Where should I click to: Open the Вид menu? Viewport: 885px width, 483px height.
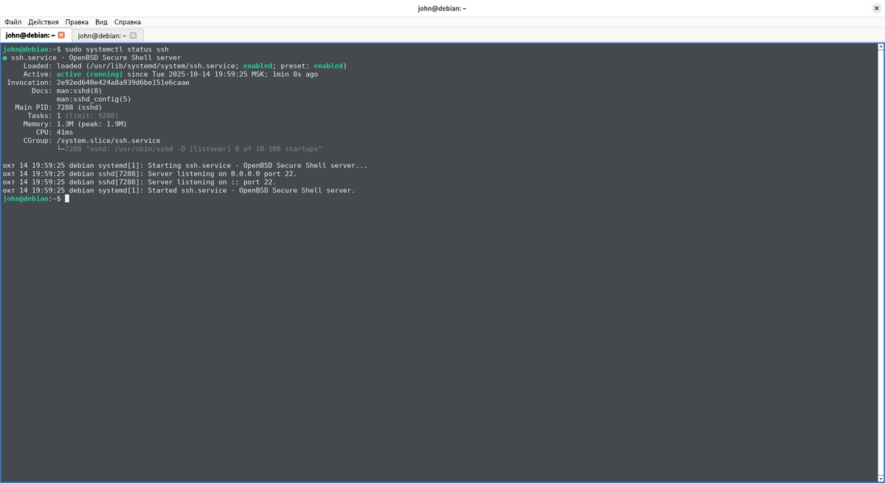pyautogui.click(x=101, y=22)
